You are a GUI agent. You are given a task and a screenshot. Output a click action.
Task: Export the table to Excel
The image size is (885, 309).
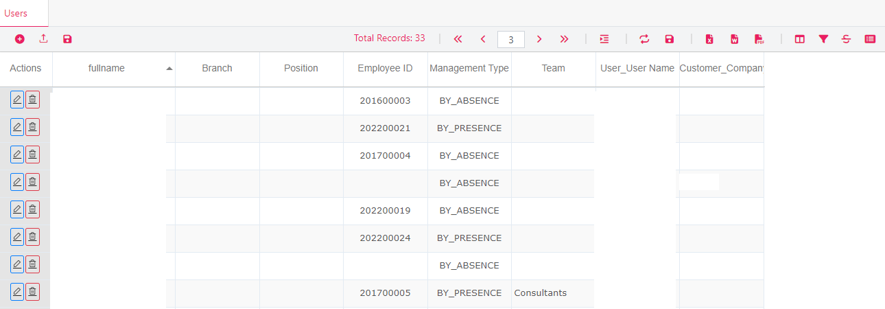pos(710,39)
